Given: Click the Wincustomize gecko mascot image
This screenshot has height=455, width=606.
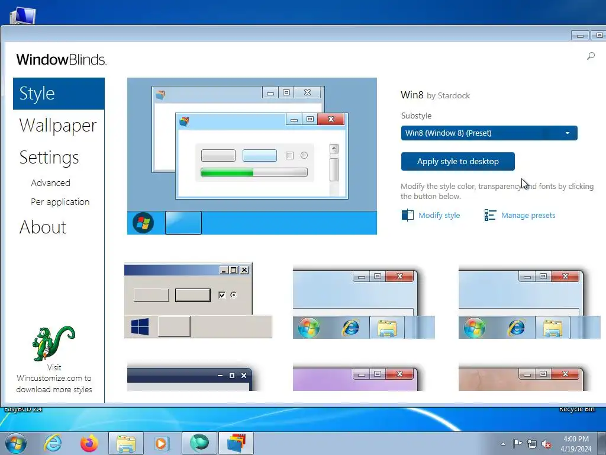Looking at the screenshot, I should click(x=54, y=344).
